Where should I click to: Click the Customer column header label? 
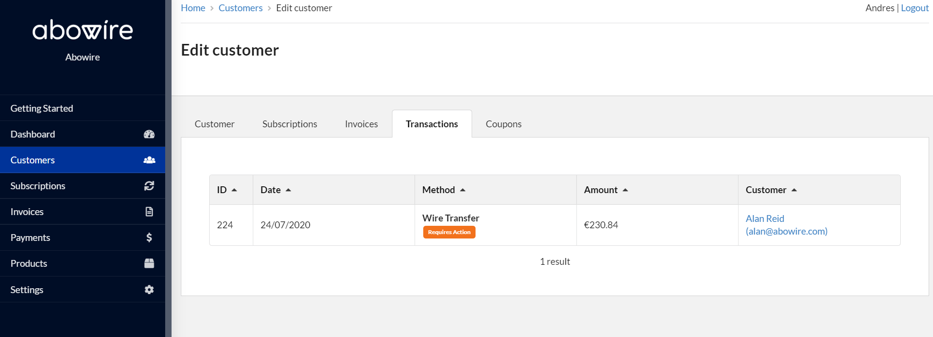(x=766, y=190)
